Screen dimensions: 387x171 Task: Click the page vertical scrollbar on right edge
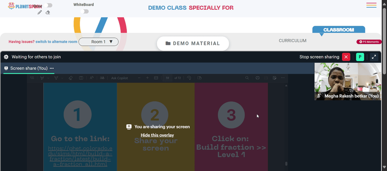[384, 41]
